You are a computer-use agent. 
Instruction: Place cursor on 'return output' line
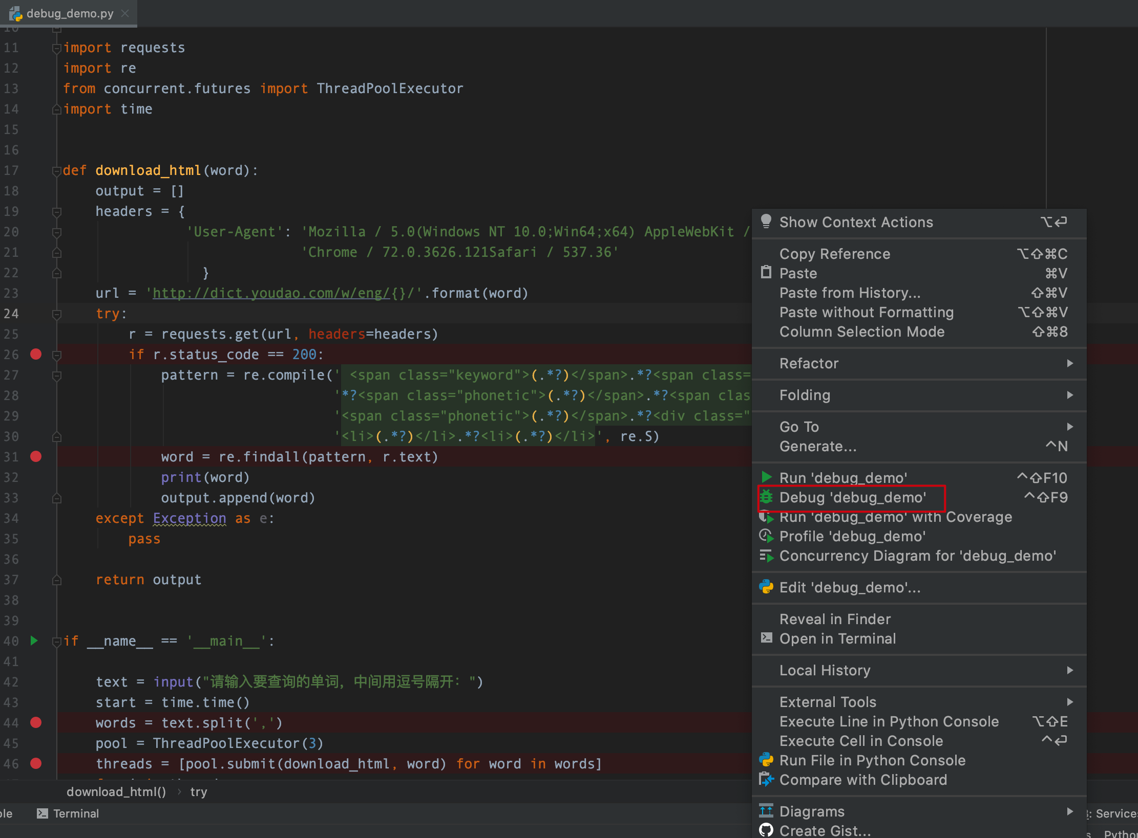click(x=149, y=580)
